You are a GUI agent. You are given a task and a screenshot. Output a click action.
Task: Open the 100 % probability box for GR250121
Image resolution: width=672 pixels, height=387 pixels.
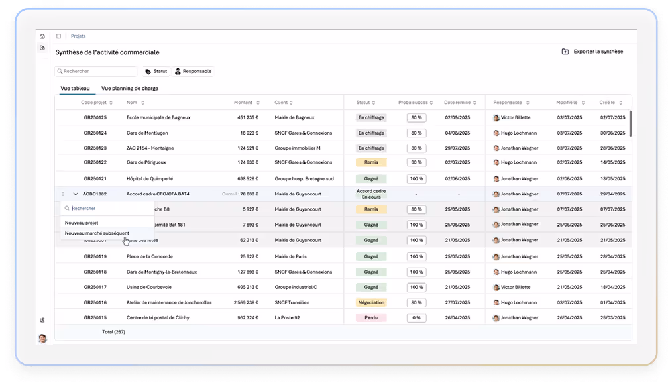[417, 179]
